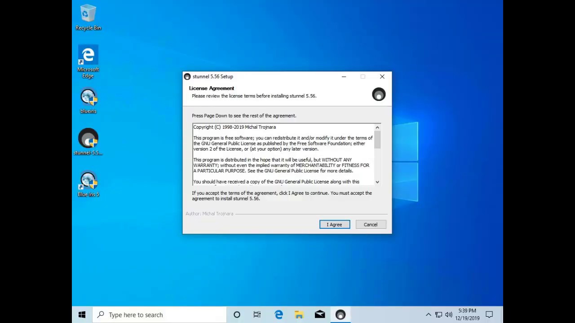Open the Mail app from taskbar
The image size is (575, 323).
[320, 315]
